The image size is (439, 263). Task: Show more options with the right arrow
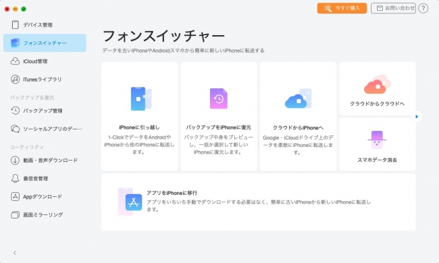coord(417,117)
